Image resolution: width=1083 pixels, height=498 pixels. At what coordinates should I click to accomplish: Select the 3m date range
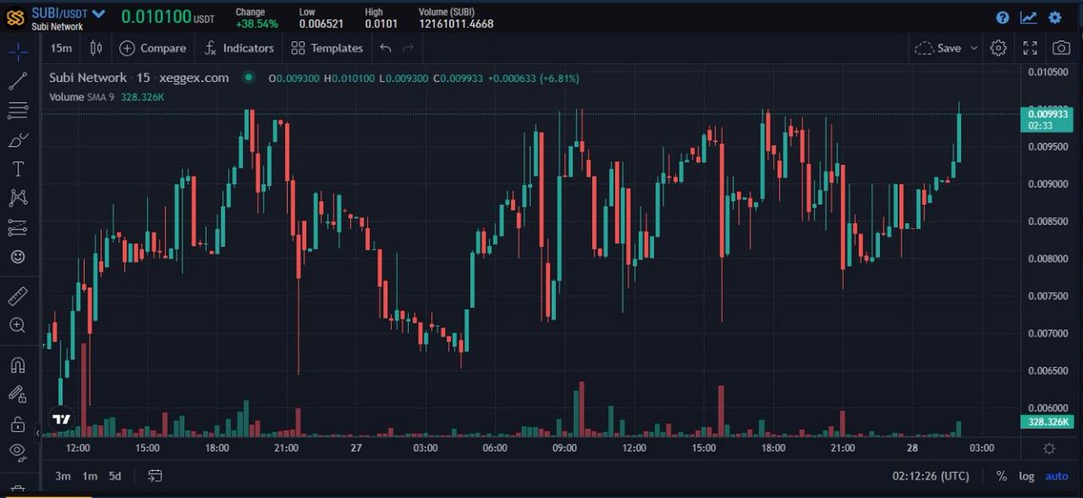coord(62,475)
